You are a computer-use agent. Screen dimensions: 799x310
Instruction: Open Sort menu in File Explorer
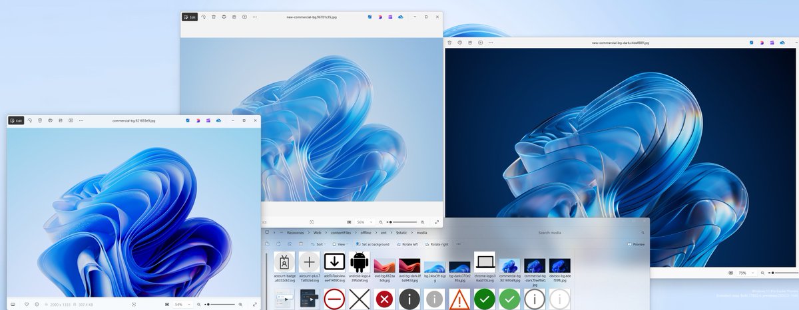pos(317,244)
